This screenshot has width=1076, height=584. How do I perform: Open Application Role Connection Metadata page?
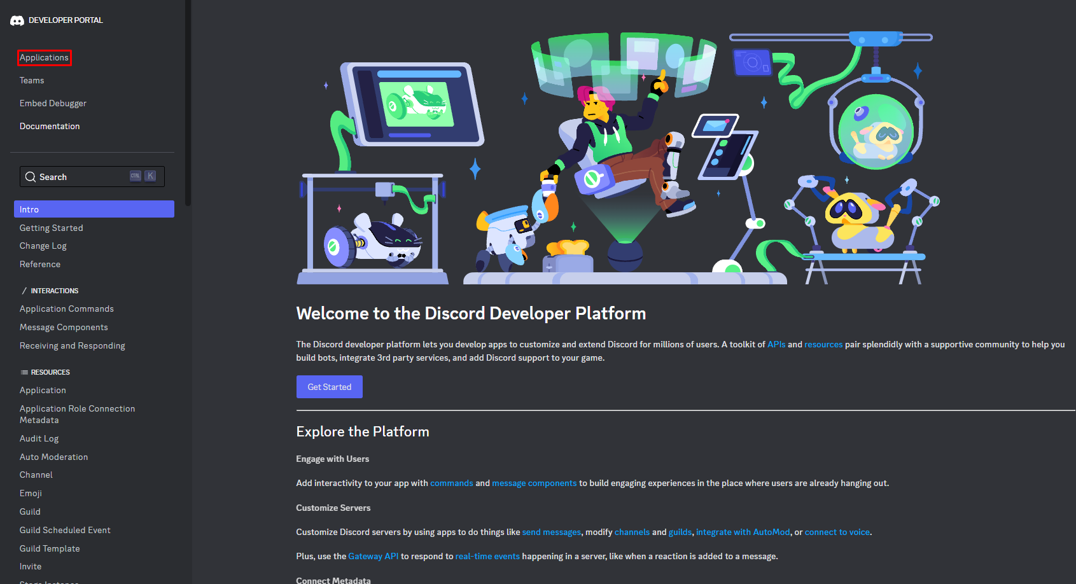click(77, 414)
